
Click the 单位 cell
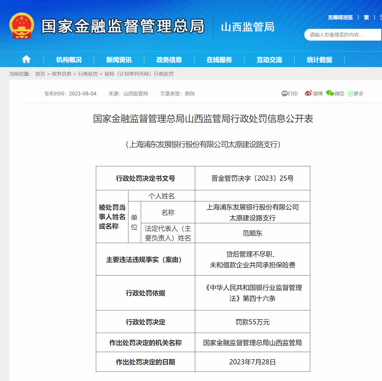(134, 222)
